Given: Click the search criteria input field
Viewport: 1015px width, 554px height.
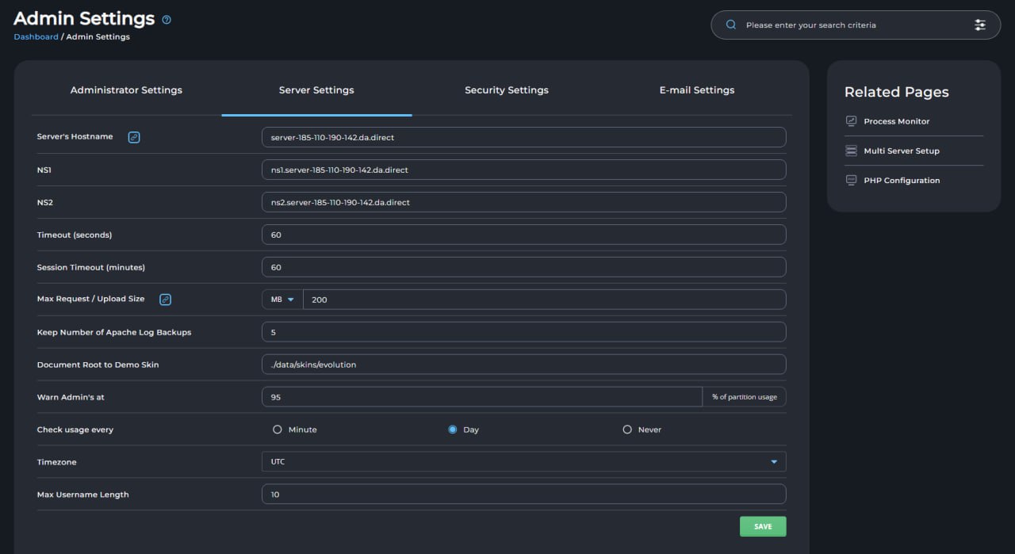Looking at the screenshot, I should point(855,25).
